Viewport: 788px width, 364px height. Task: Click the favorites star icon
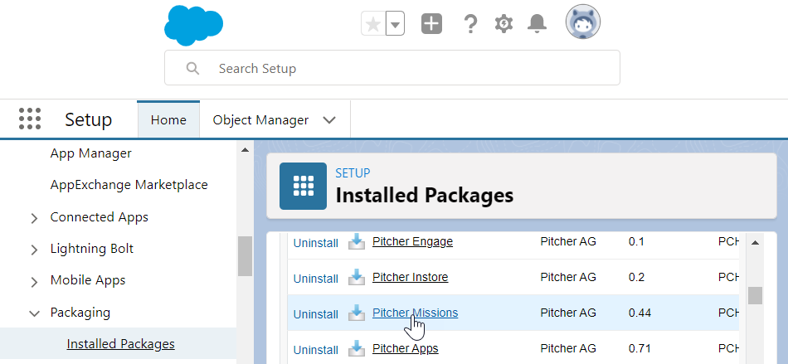(373, 24)
